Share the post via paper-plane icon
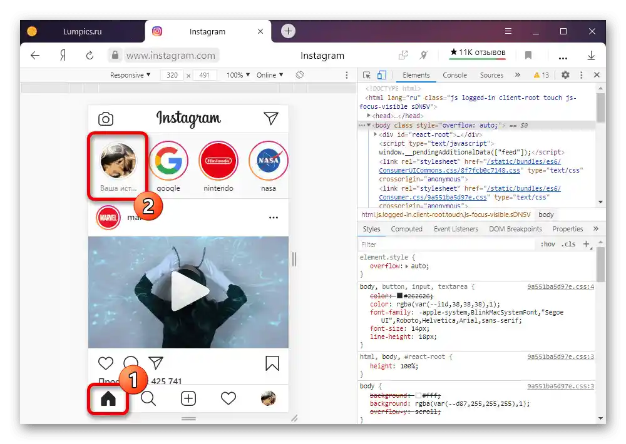626x444 pixels. [156, 362]
